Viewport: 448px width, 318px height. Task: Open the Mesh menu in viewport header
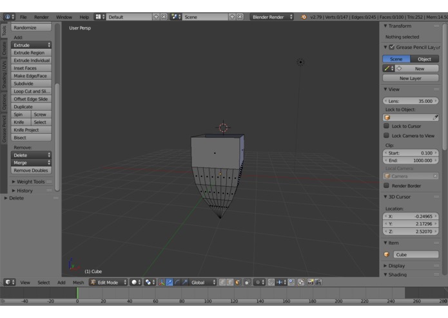[78, 282]
